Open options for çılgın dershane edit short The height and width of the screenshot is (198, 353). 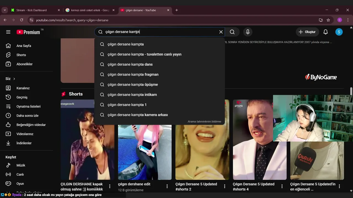(x=167, y=186)
